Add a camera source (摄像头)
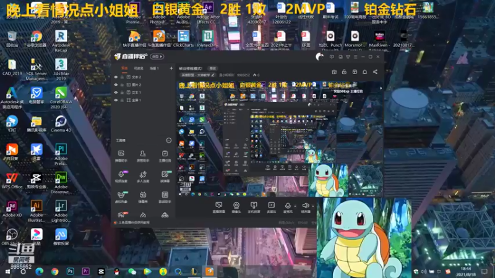Viewport: 495px width, 278px height. point(236,208)
